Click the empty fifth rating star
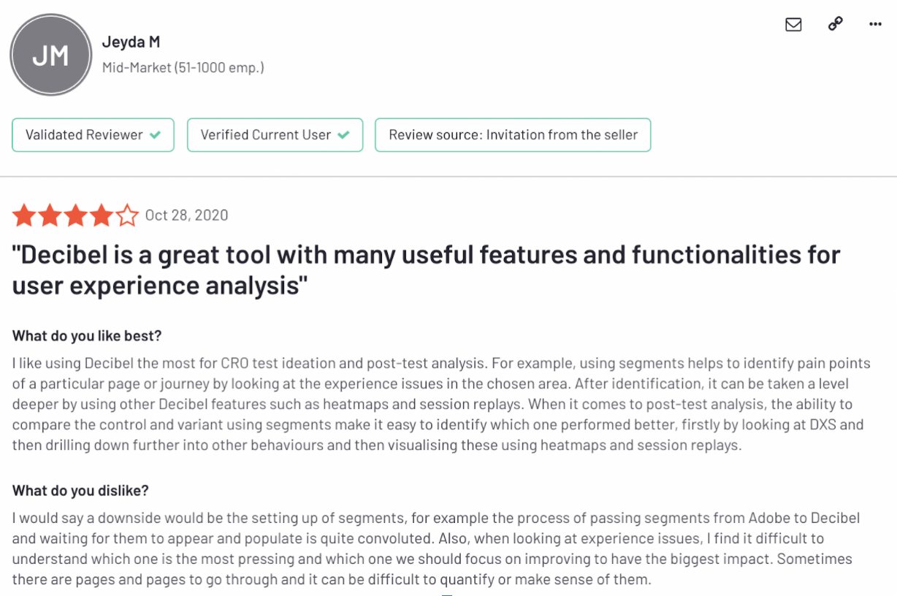This screenshot has width=897, height=596. point(127,215)
